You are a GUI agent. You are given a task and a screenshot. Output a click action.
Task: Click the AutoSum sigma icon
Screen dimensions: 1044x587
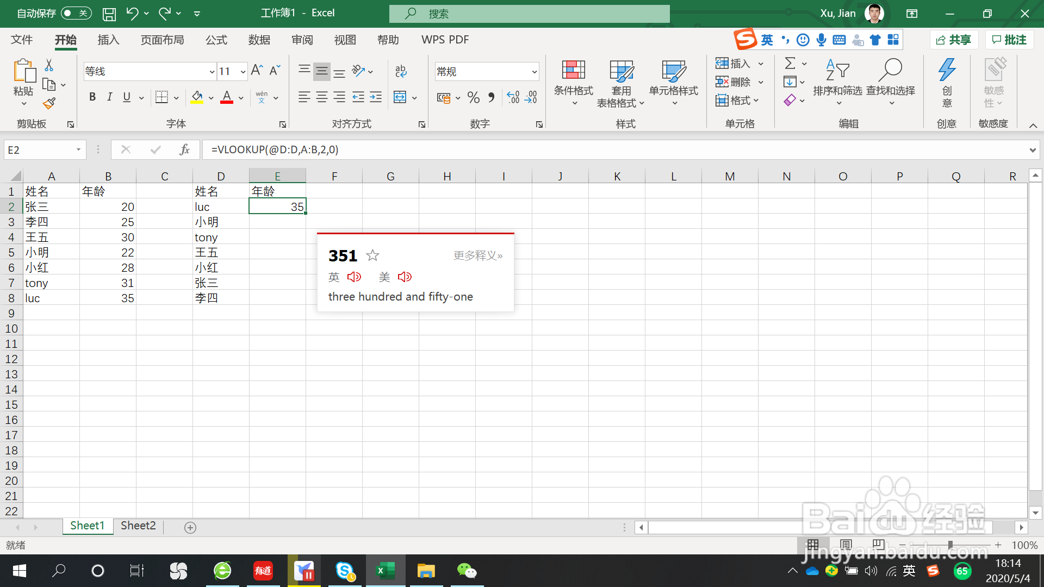[790, 64]
